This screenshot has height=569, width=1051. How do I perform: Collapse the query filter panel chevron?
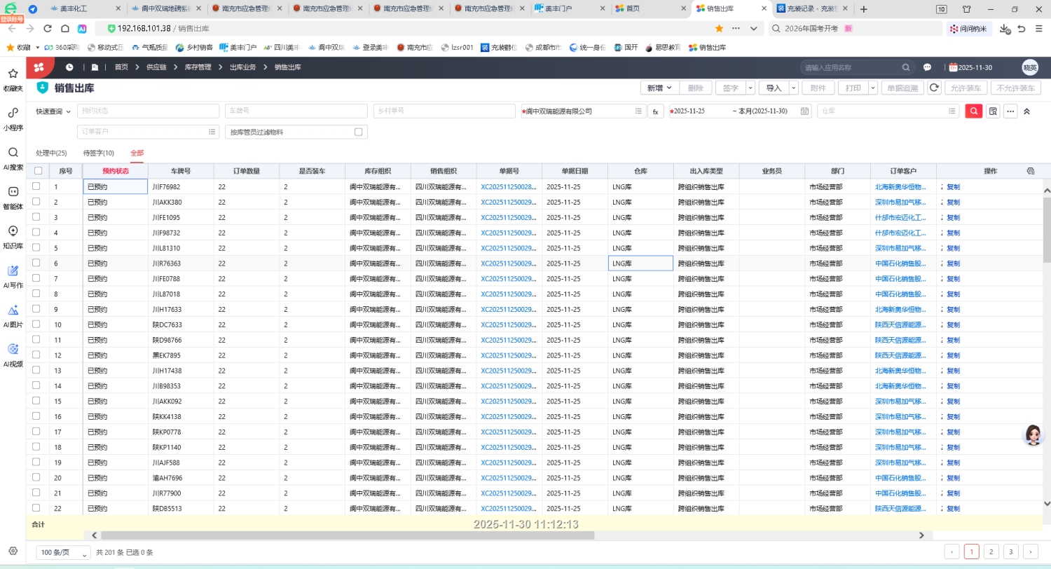point(1027,111)
